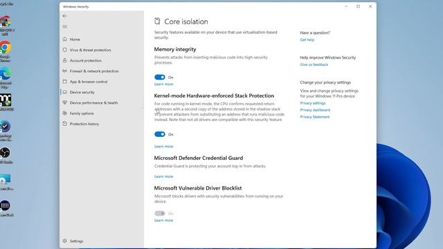The height and width of the screenshot is (249, 443).
Task: Open Learn more under Credential Guard
Action: pyautogui.click(x=163, y=176)
